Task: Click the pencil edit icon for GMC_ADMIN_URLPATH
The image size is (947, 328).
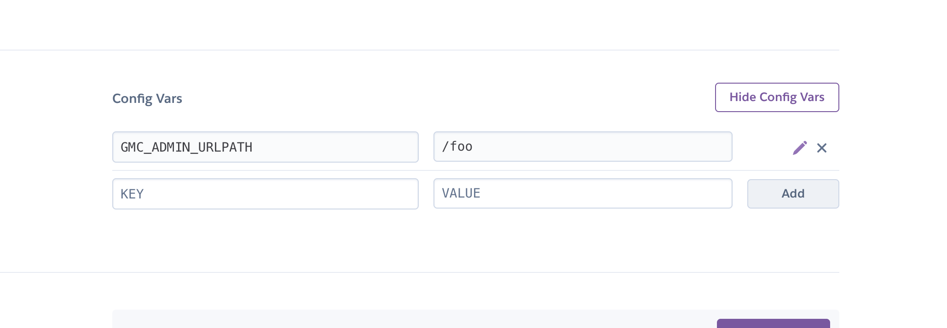Action: click(800, 148)
